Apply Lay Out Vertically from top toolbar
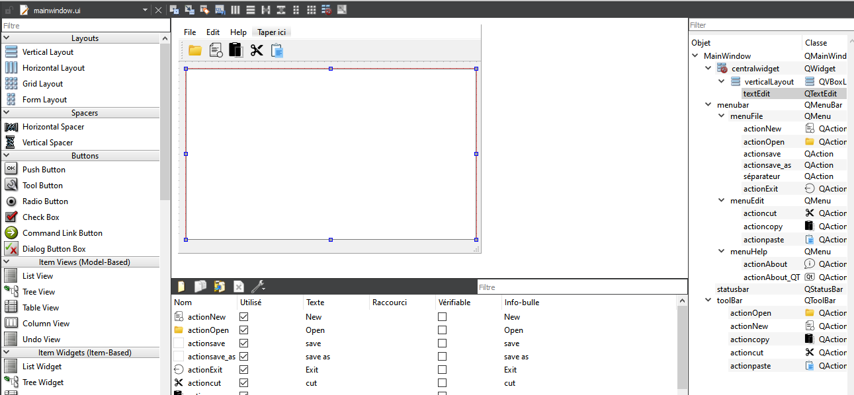 click(251, 10)
